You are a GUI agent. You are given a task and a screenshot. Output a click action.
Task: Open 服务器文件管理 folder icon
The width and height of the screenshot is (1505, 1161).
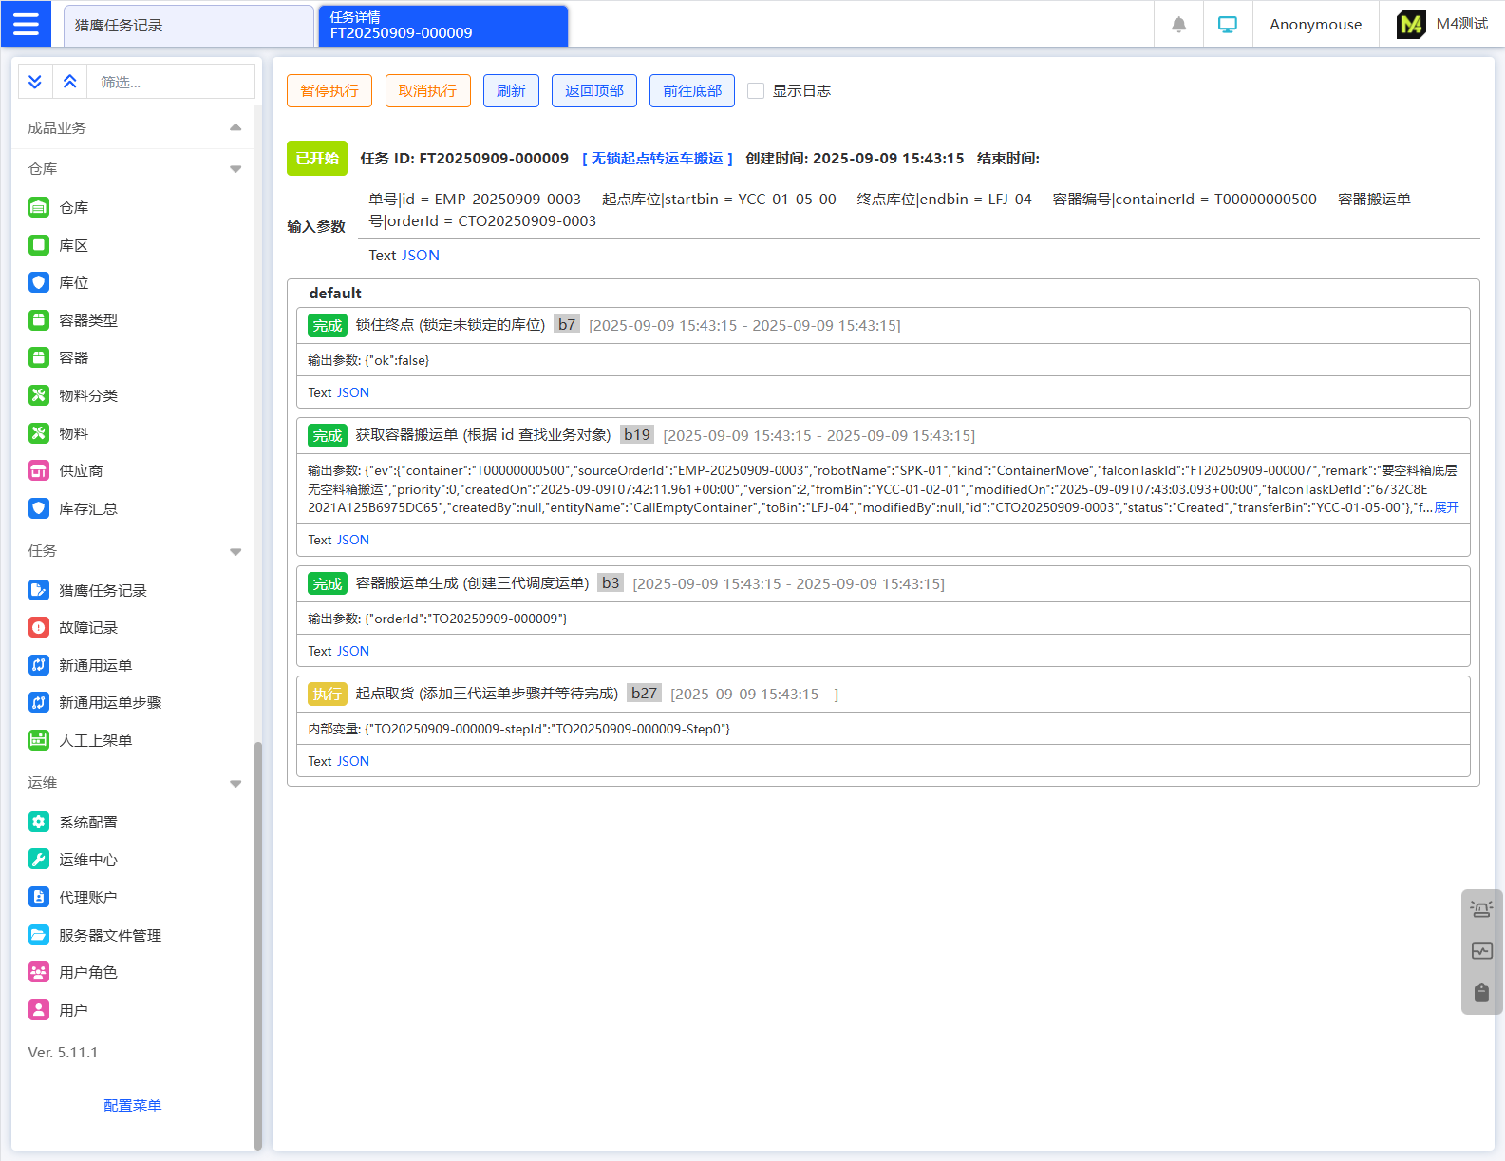click(39, 935)
